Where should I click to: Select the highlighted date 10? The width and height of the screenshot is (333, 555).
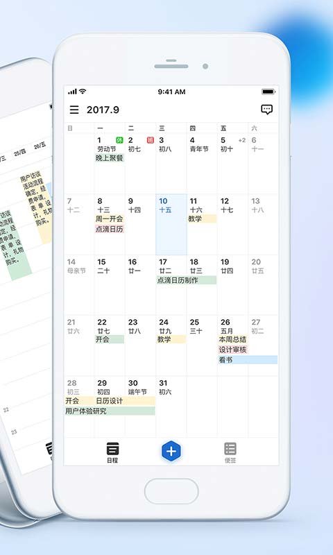pos(171,224)
